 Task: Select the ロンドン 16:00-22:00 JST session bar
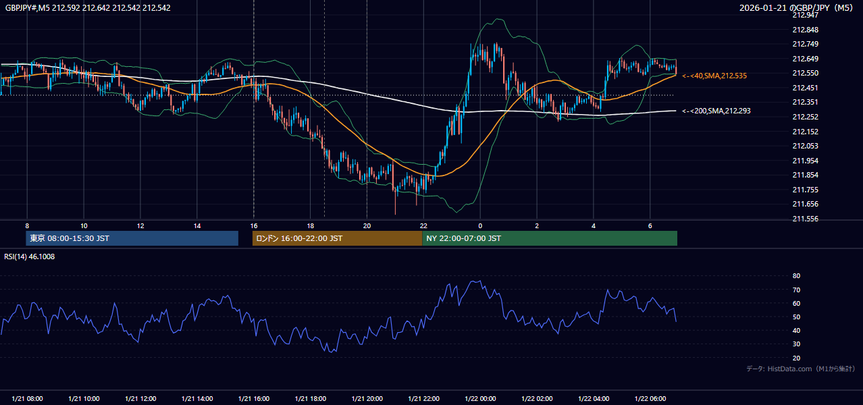click(x=338, y=238)
